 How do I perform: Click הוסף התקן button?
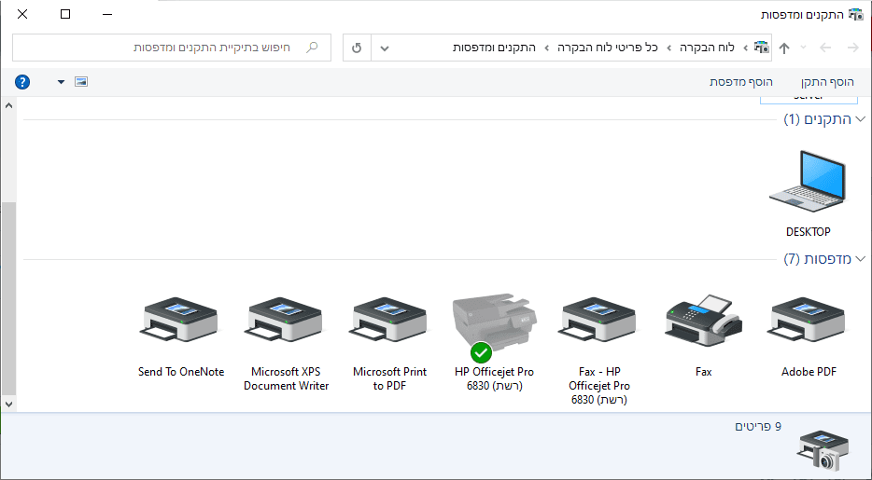click(x=827, y=82)
